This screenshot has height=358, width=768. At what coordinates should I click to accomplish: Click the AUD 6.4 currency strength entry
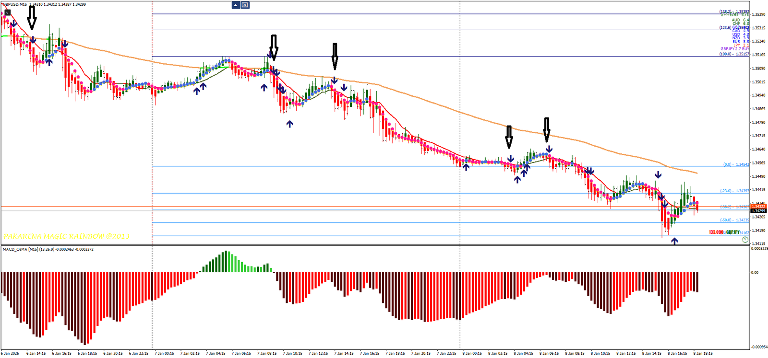[x=740, y=20]
